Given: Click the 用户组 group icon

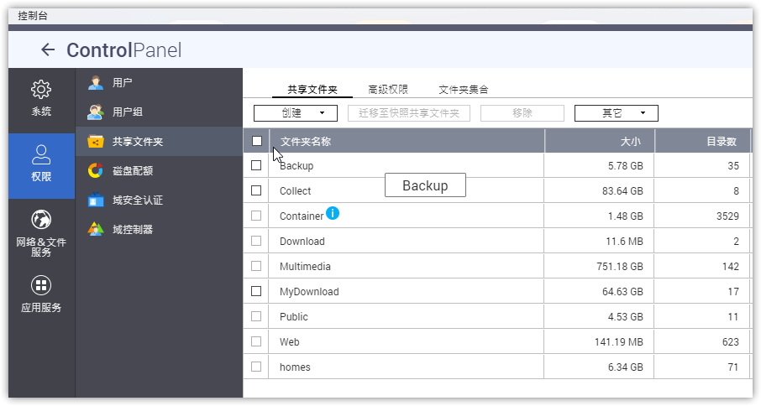Looking at the screenshot, I should coord(96,112).
